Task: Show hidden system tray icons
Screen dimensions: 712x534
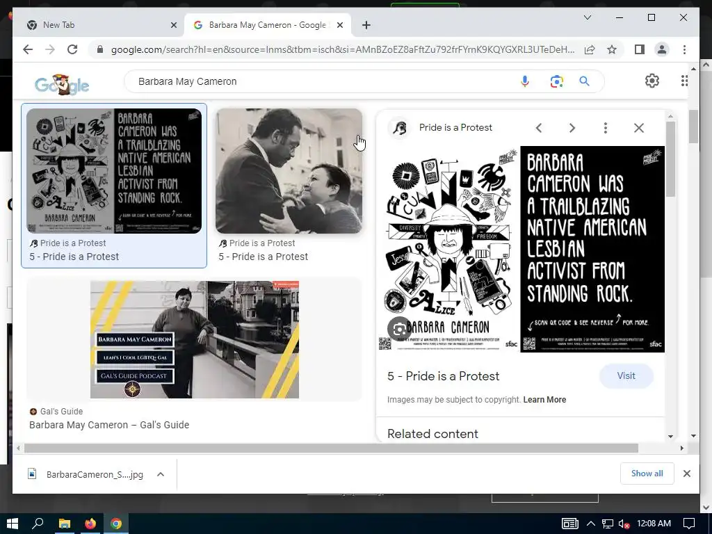Action: click(x=591, y=524)
